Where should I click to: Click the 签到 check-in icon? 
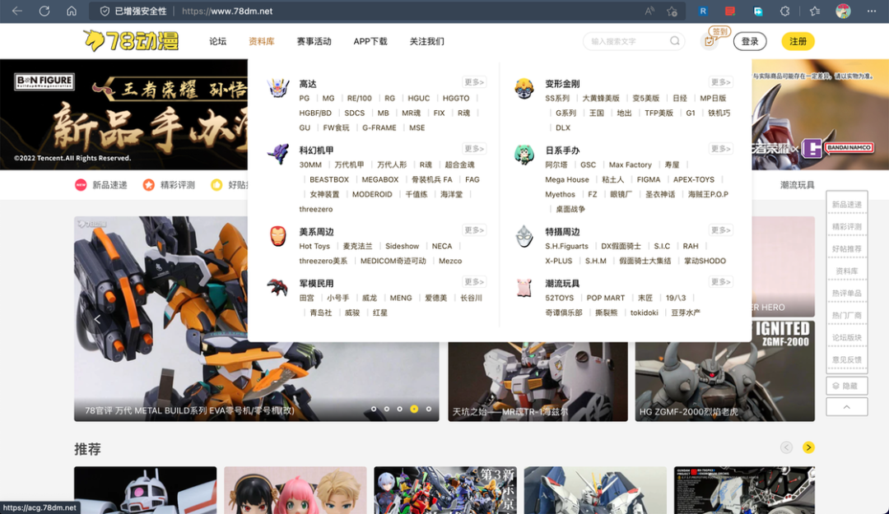coord(710,41)
